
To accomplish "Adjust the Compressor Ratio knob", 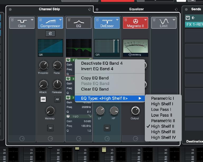I will [x=57, y=65].
